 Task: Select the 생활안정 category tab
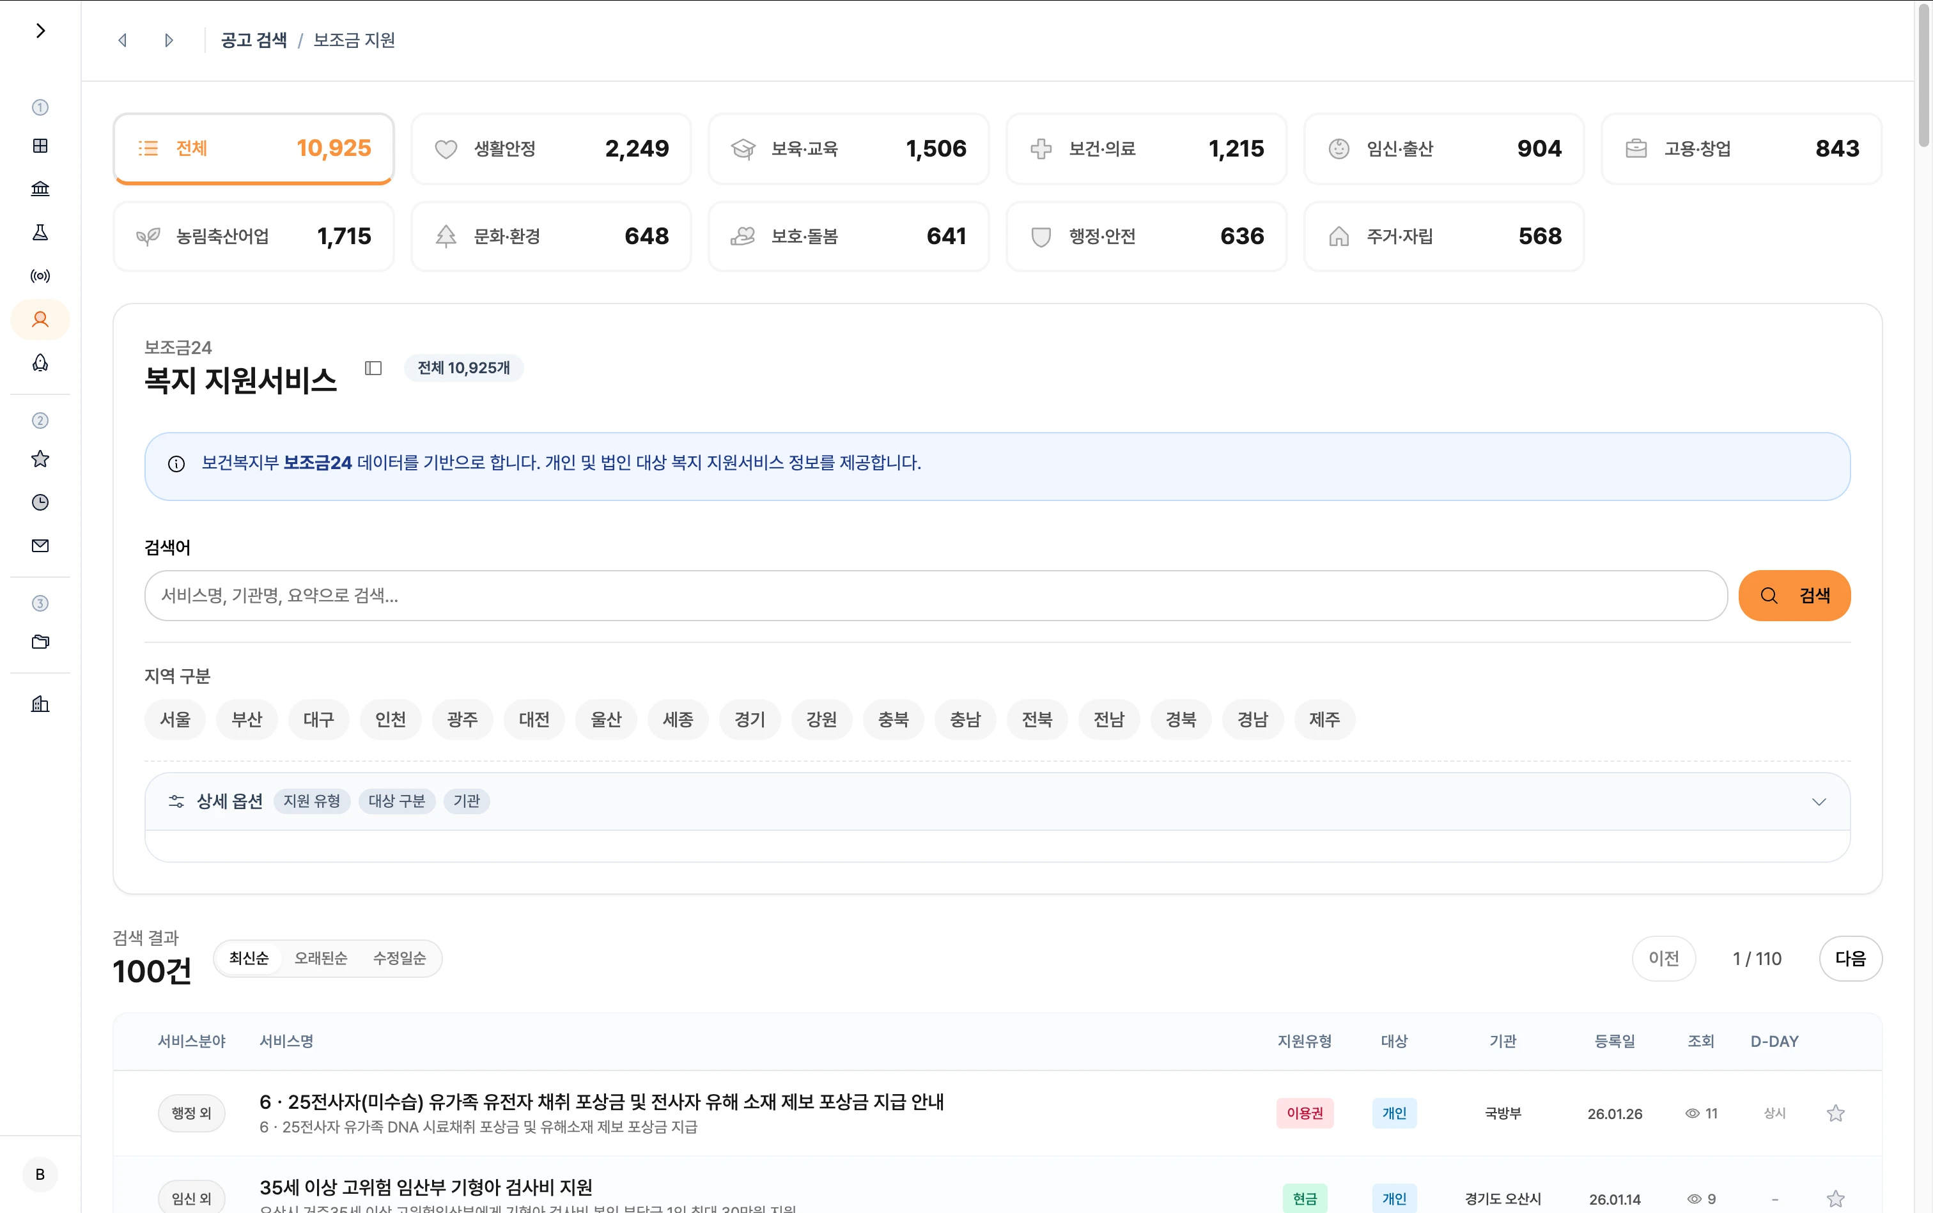point(550,148)
